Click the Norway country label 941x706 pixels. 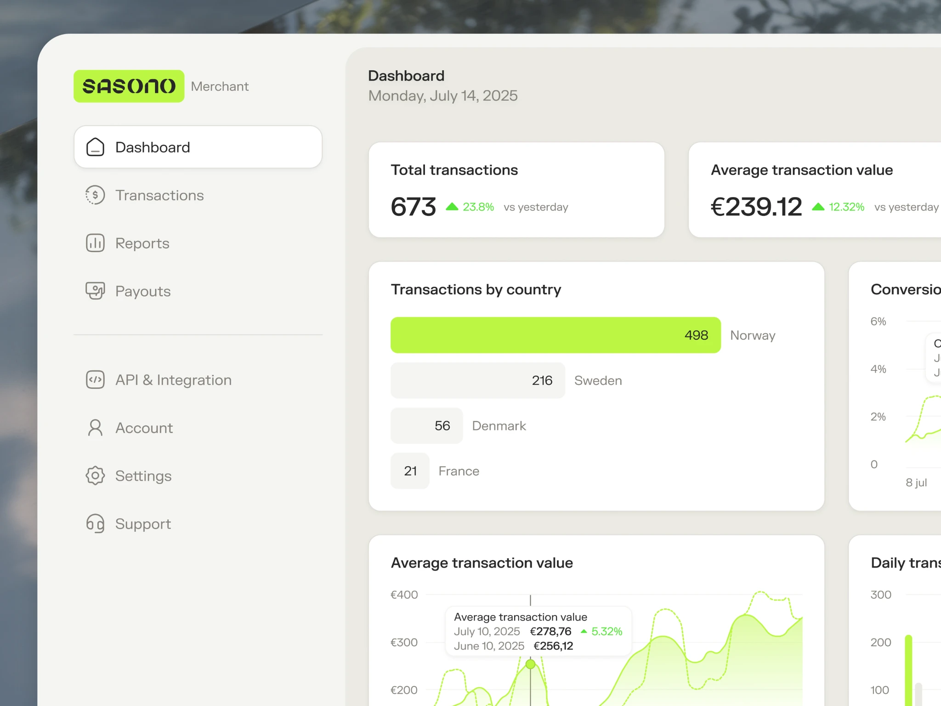point(753,335)
